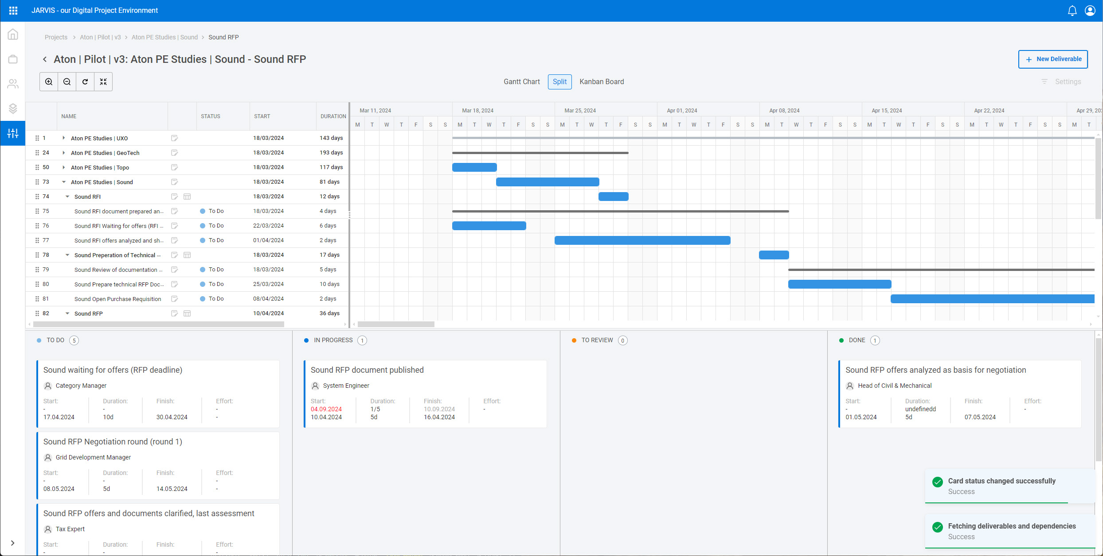Collapse the Gantt chart view

(x=103, y=81)
